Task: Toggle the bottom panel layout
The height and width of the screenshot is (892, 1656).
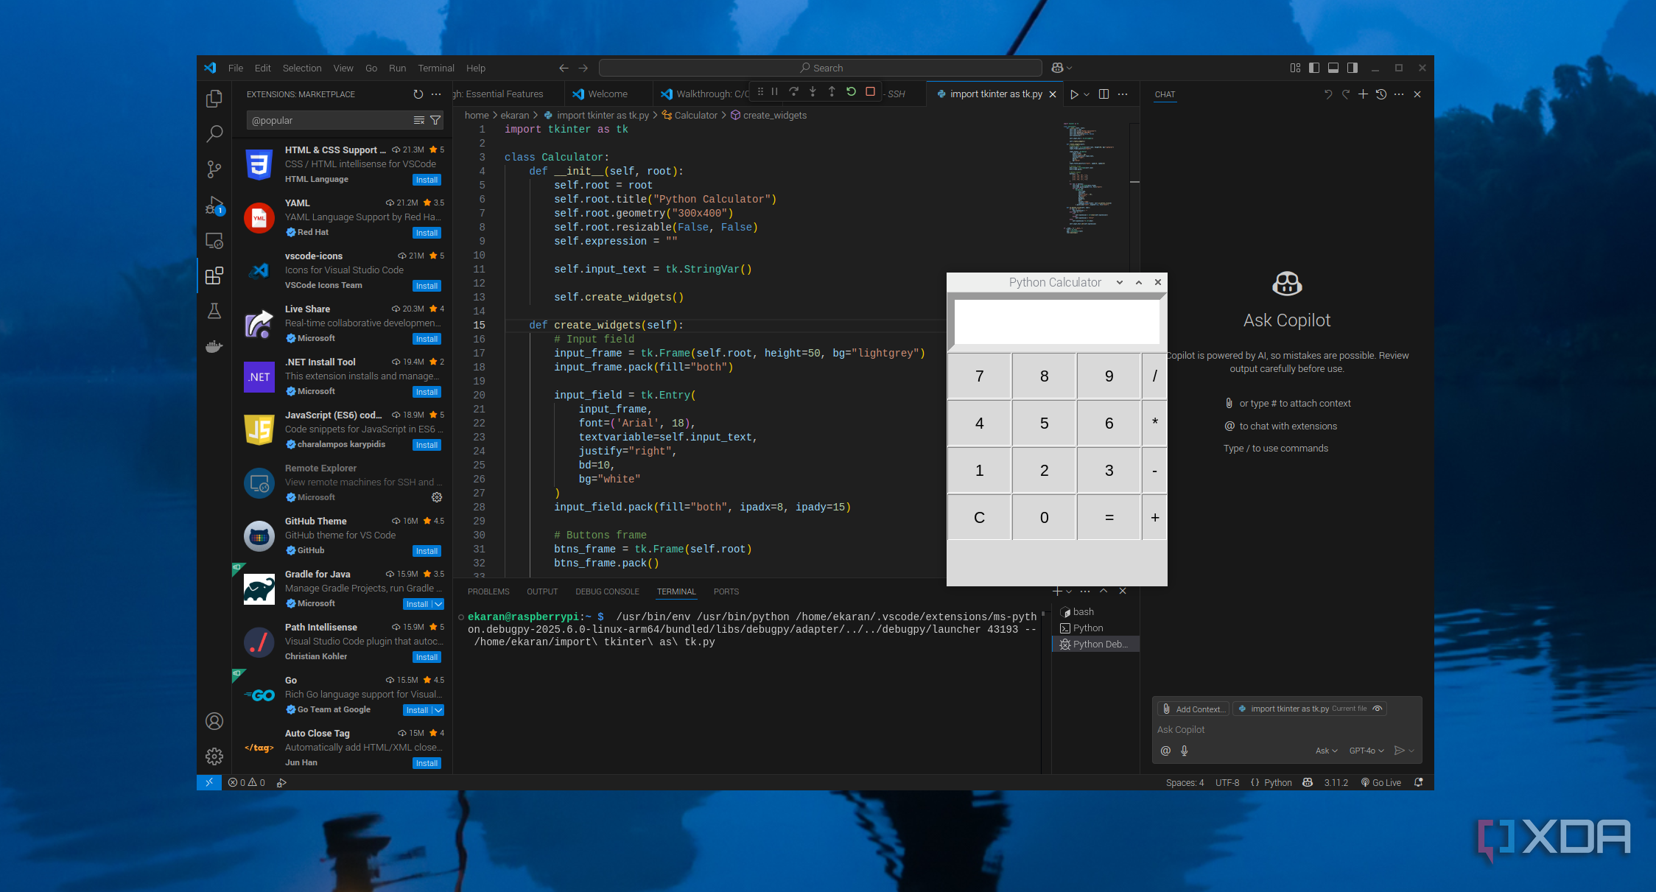Action: (1333, 68)
